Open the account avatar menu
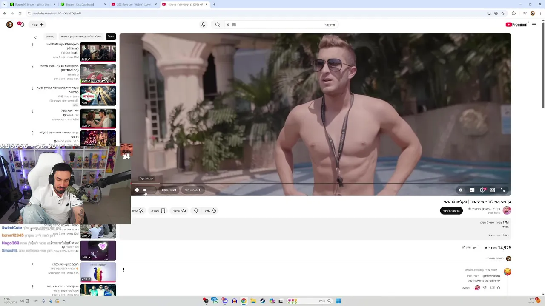Screen dimensions: 545x306 (x=9, y=25)
